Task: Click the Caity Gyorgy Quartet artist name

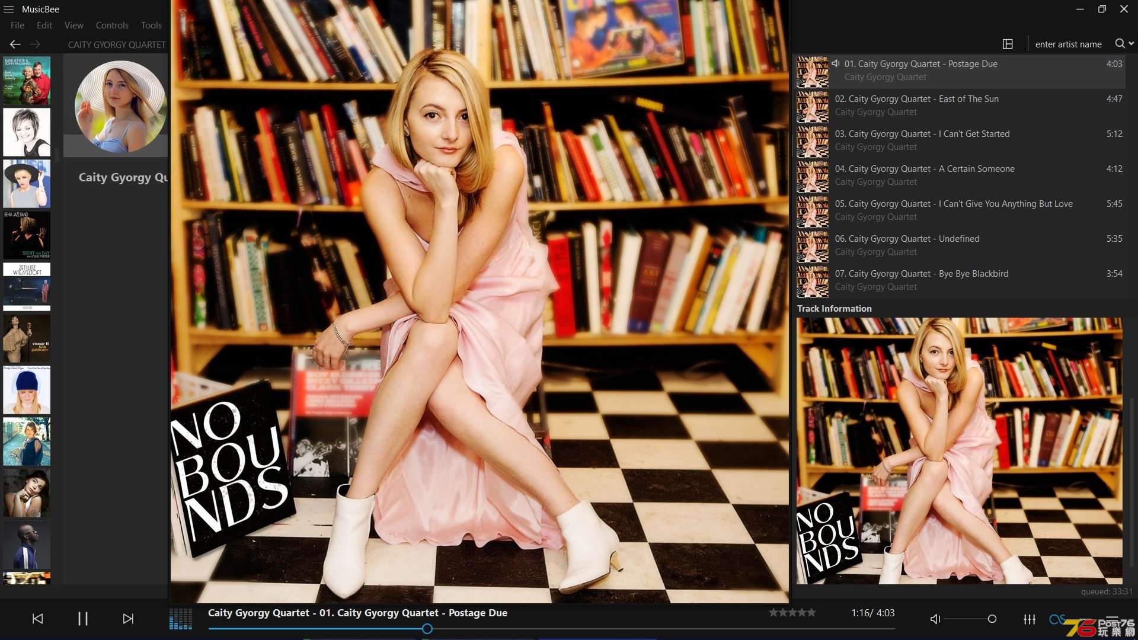Action: pyautogui.click(x=123, y=177)
